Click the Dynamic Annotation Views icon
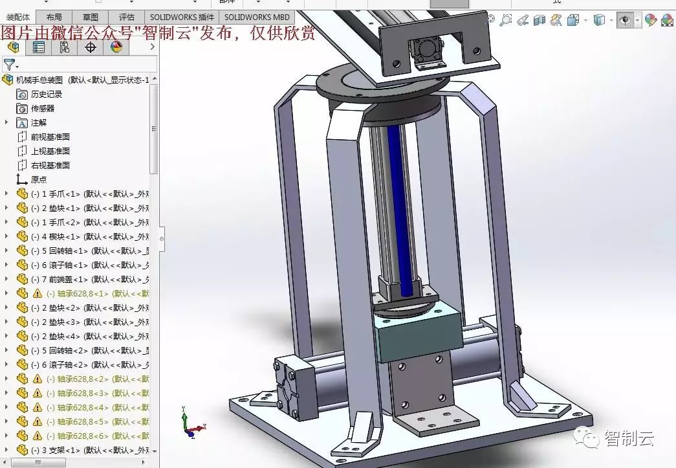 [556, 20]
